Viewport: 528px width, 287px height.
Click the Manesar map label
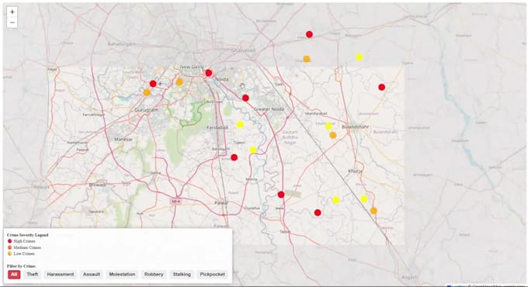click(x=123, y=140)
